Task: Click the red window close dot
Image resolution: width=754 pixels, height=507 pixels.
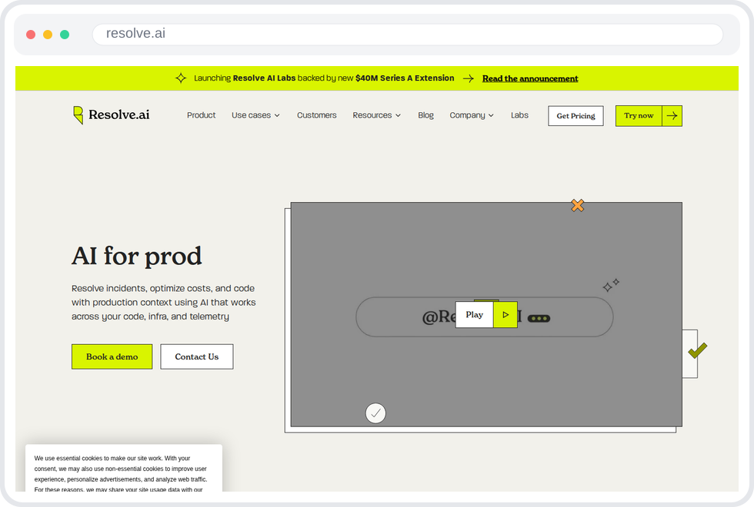Action: click(x=31, y=35)
